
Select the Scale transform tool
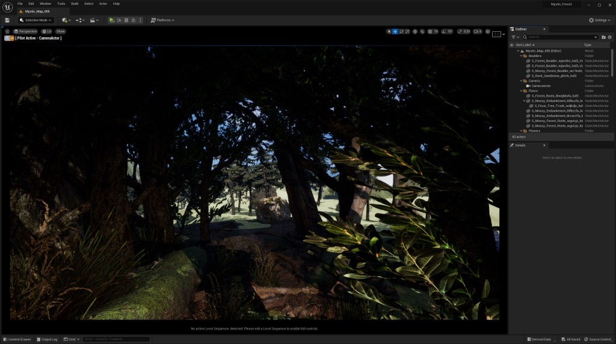tap(408, 31)
